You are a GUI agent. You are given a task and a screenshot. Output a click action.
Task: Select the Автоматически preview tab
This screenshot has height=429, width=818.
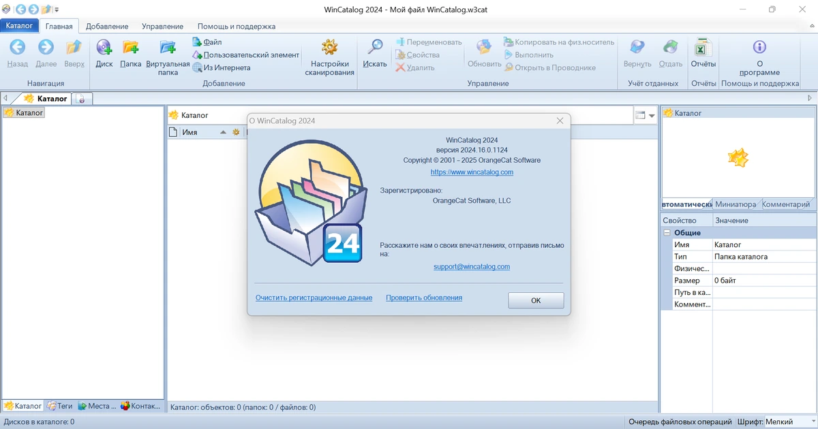click(x=686, y=204)
